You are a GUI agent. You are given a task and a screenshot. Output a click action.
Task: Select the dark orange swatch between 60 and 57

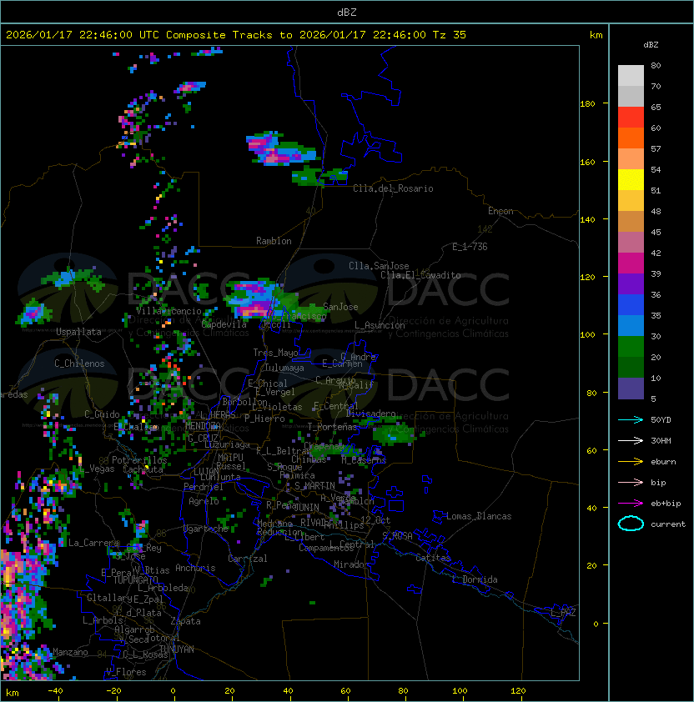point(631,138)
